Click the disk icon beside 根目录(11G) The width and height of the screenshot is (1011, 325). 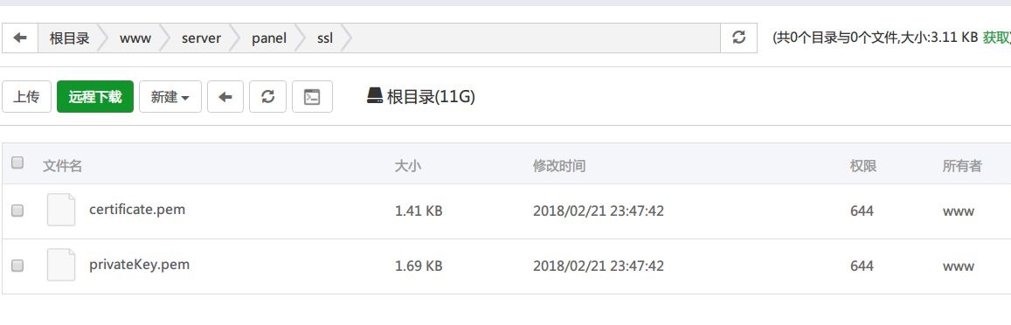(x=375, y=97)
